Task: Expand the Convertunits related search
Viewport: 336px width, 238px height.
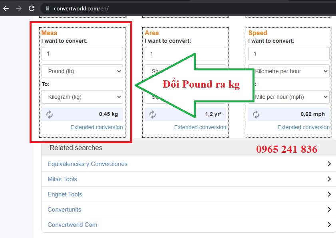Action: 329,209
